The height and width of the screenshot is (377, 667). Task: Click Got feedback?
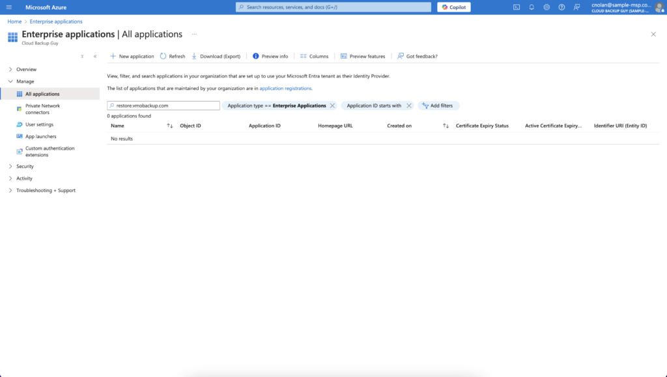pos(418,56)
